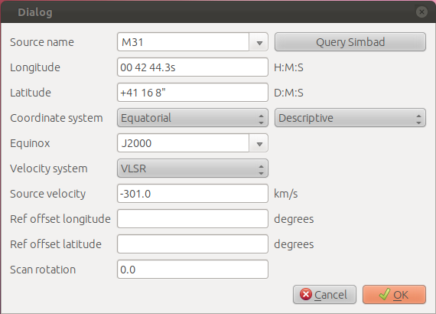This screenshot has height=314, width=436.
Task: Open the Descriptive combo box
Action: click(x=350, y=118)
